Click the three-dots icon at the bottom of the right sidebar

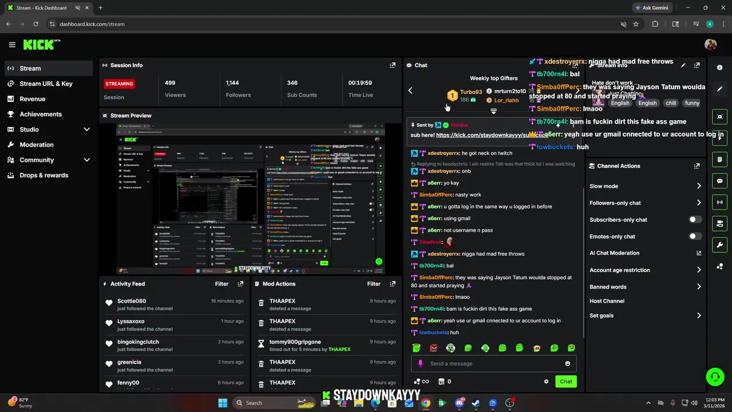(x=719, y=266)
